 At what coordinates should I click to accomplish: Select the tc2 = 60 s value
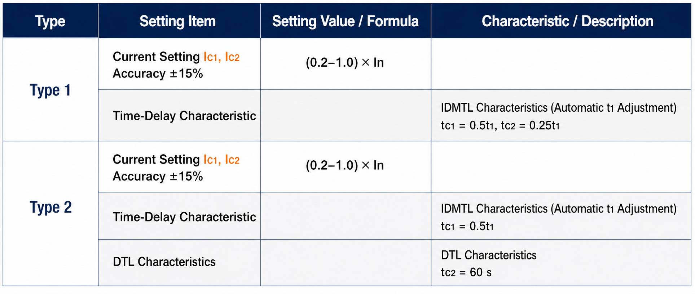tap(466, 272)
